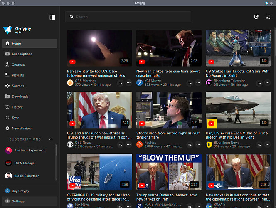Open The Linux Experiment subscription

pyautogui.click(x=29, y=150)
